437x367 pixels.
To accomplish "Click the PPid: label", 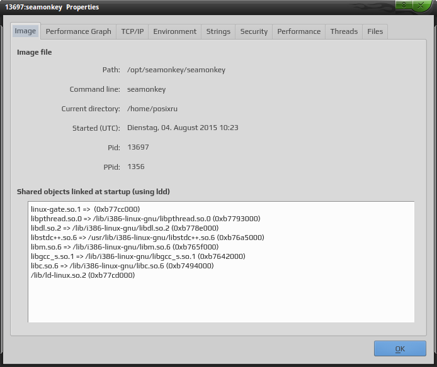I will point(111,167).
